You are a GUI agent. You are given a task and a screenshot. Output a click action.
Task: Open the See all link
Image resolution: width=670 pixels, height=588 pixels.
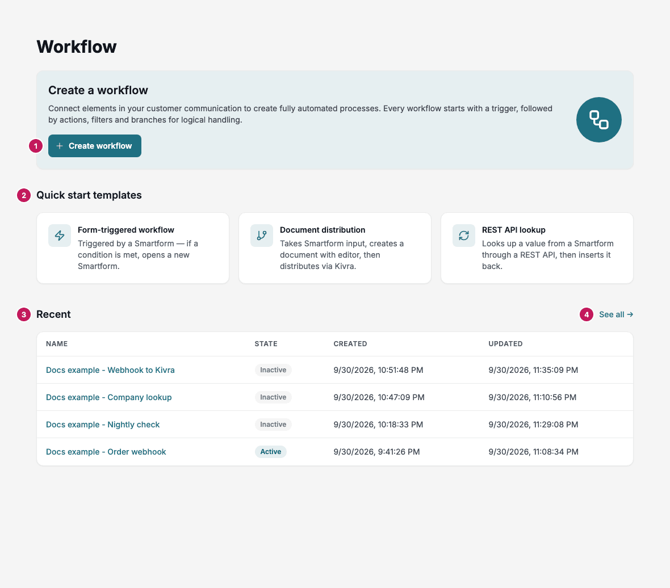pyautogui.click(x=615, y=314)
